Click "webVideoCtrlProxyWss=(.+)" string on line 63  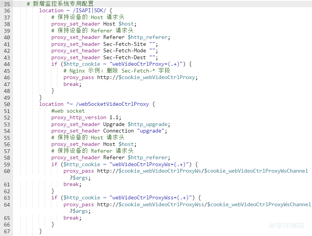(152, 198)
